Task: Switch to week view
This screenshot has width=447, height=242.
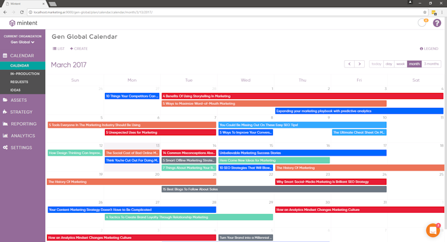Action: point(401,64)
